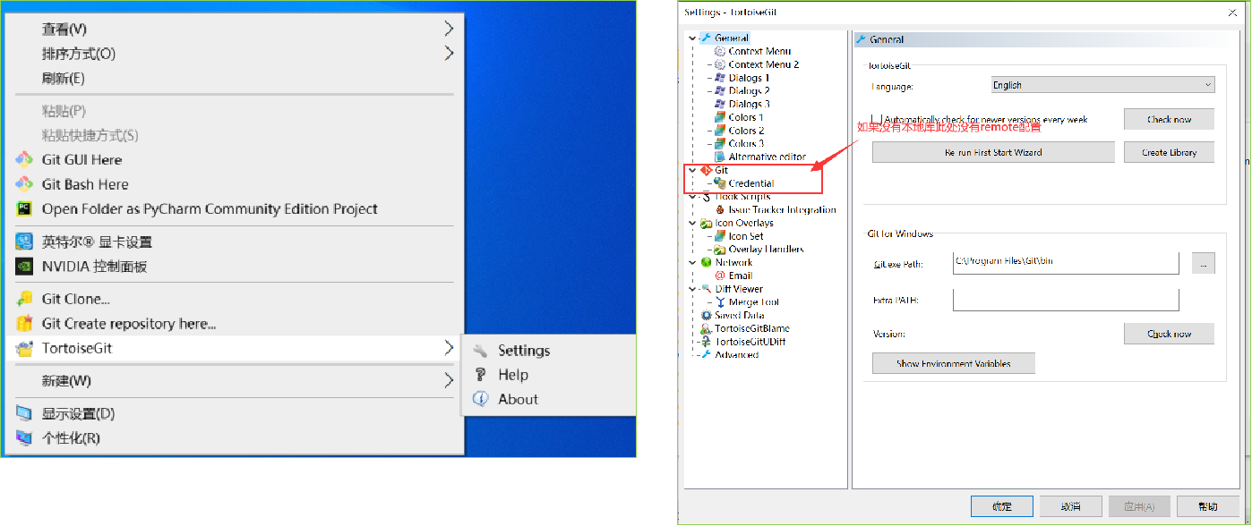The image size is (1252, 526).
Task: Open 个性化(R) from the context menu
Action: point(71,438)
